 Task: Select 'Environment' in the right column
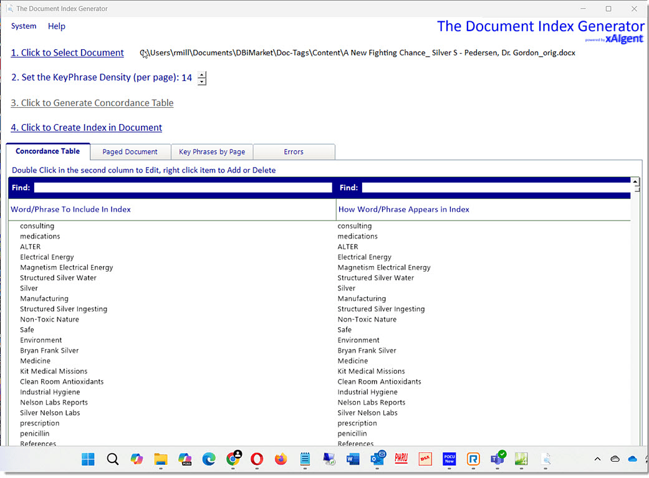click(358, 340)
